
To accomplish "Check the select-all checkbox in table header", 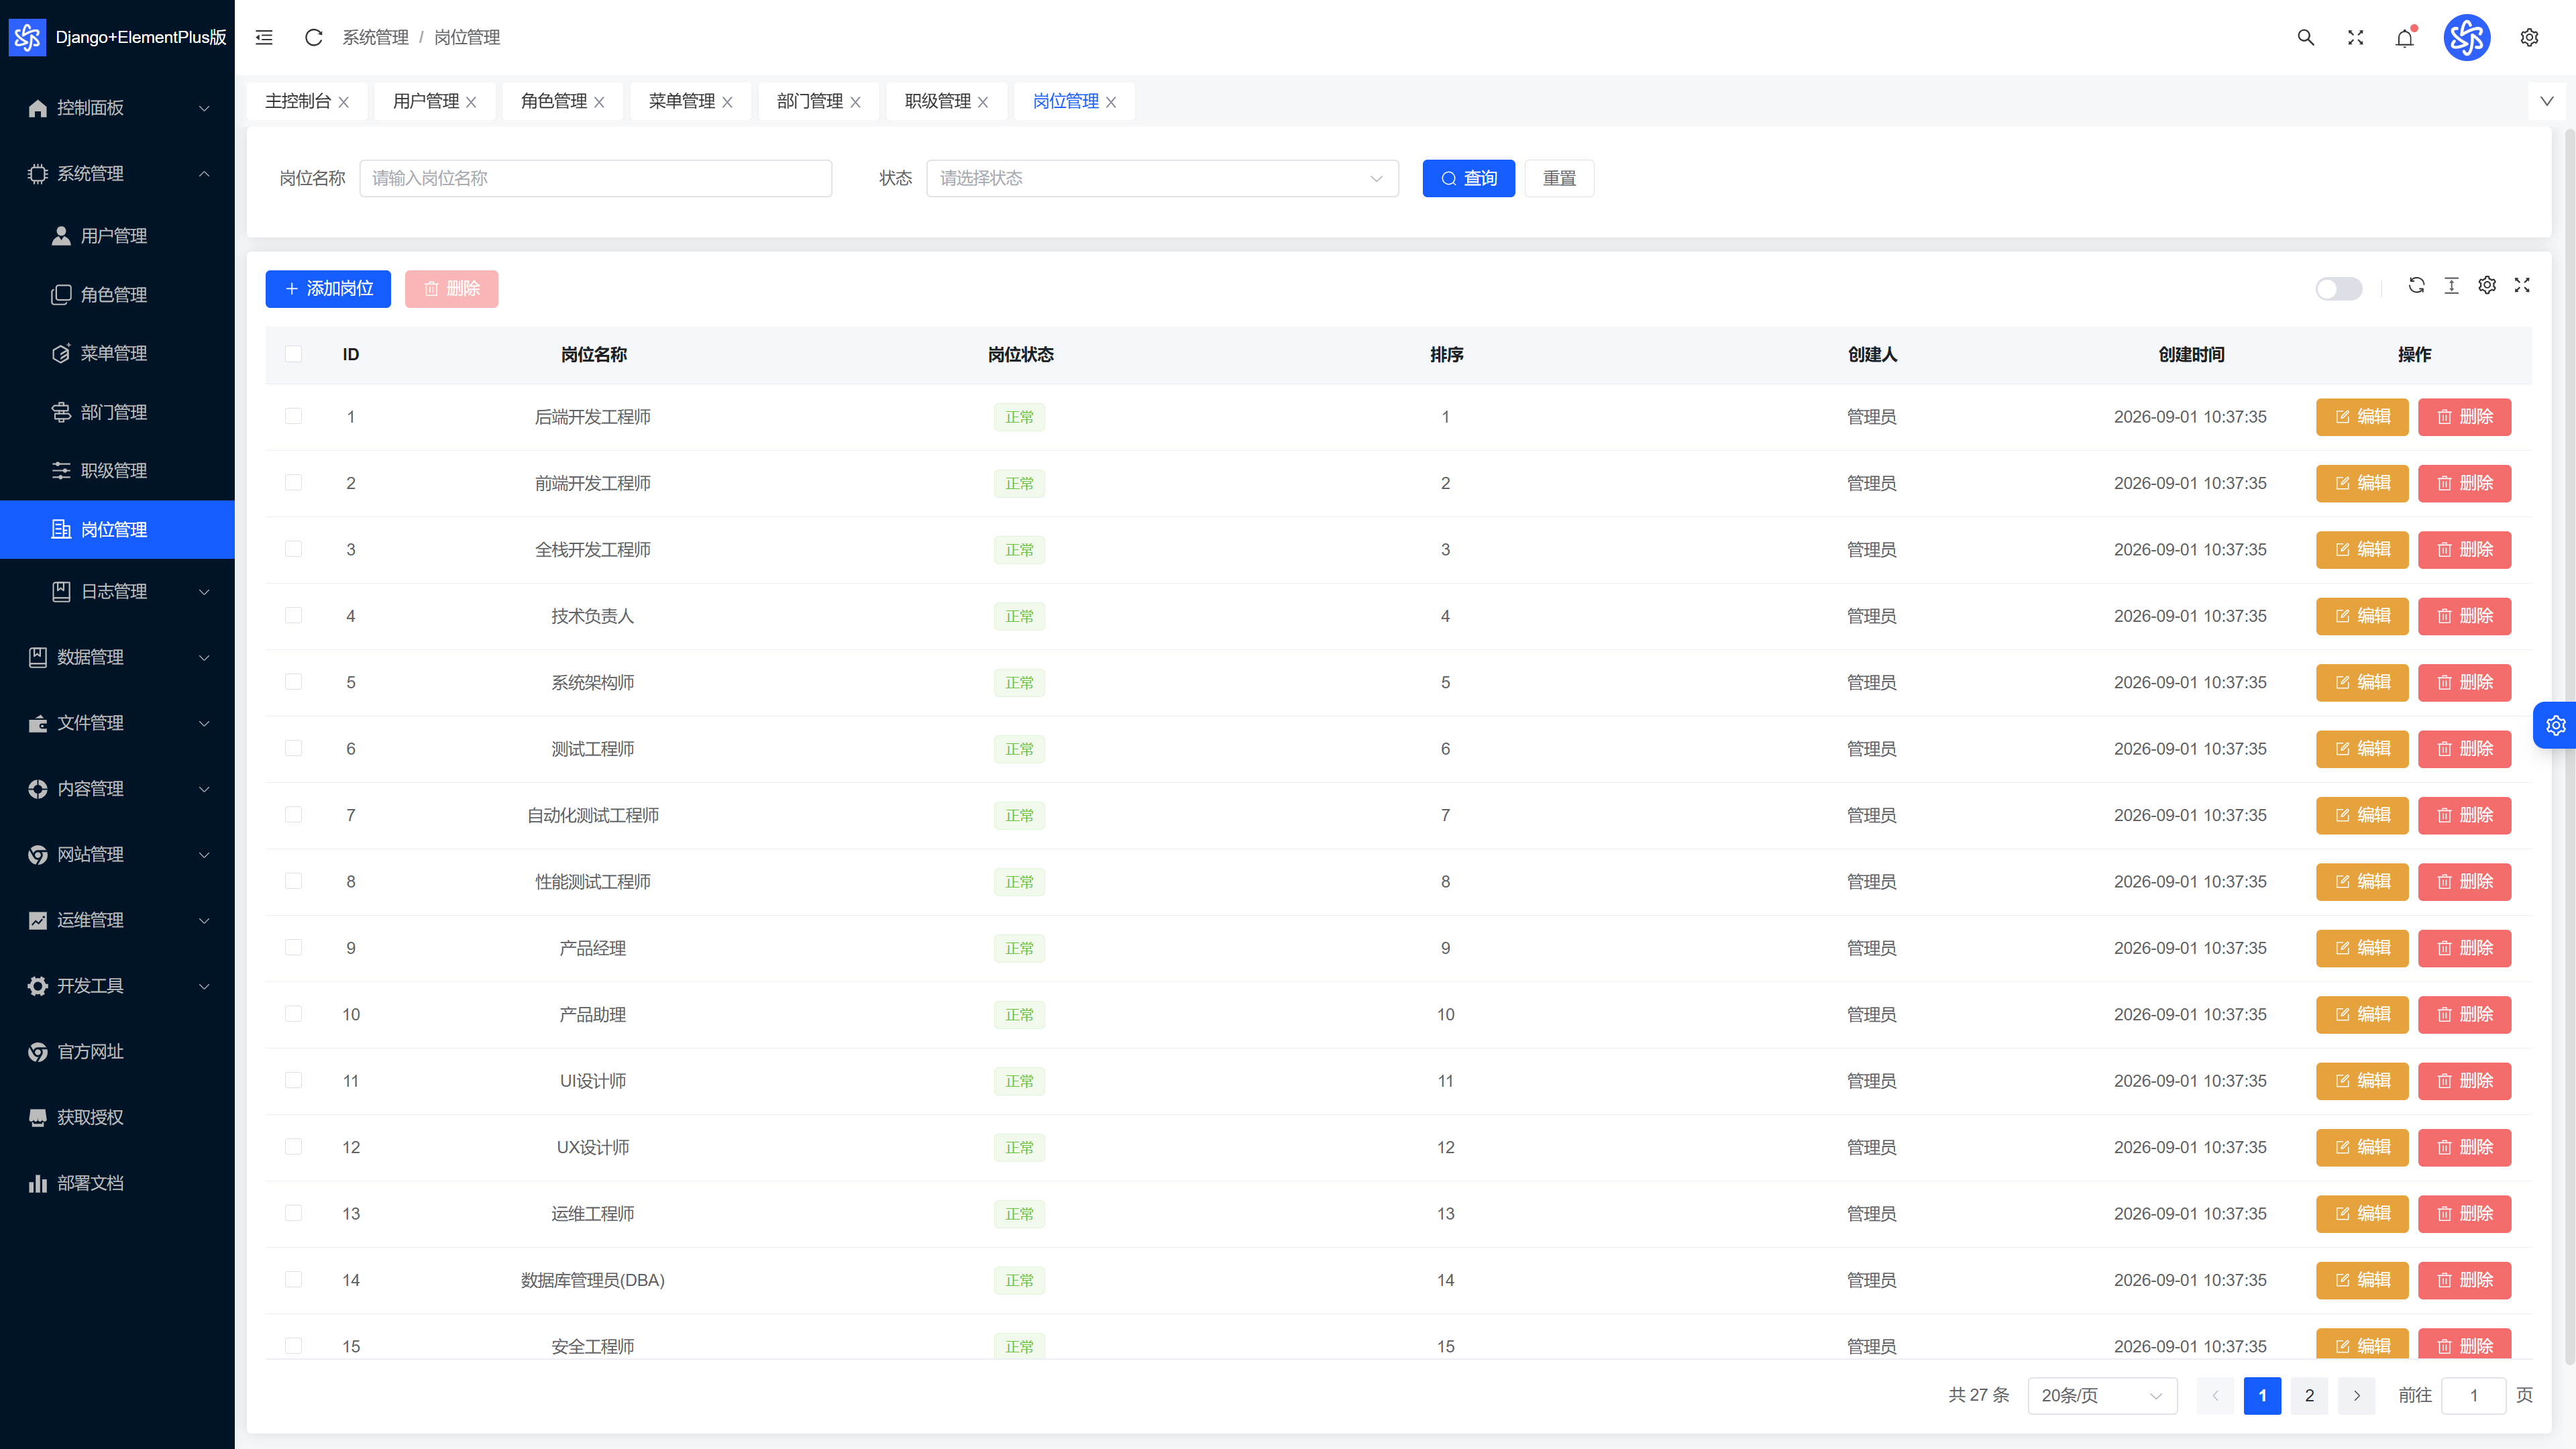I will (x=293, y=354).
